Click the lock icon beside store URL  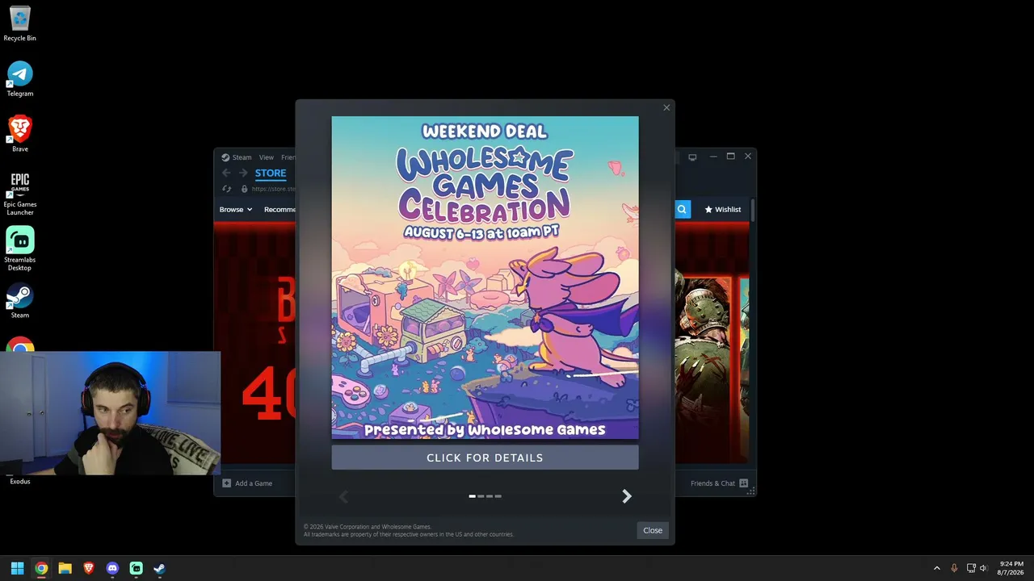[x=244, y=189]
